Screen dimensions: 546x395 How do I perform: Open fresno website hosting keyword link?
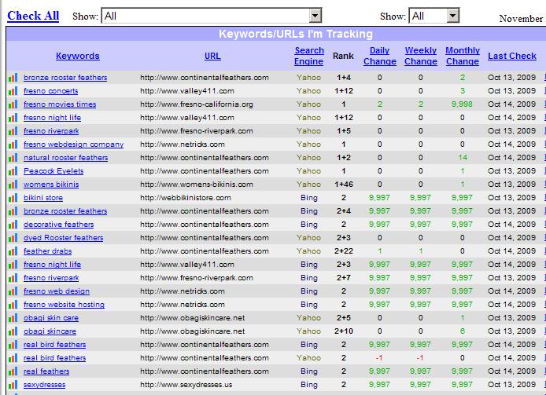64,305
